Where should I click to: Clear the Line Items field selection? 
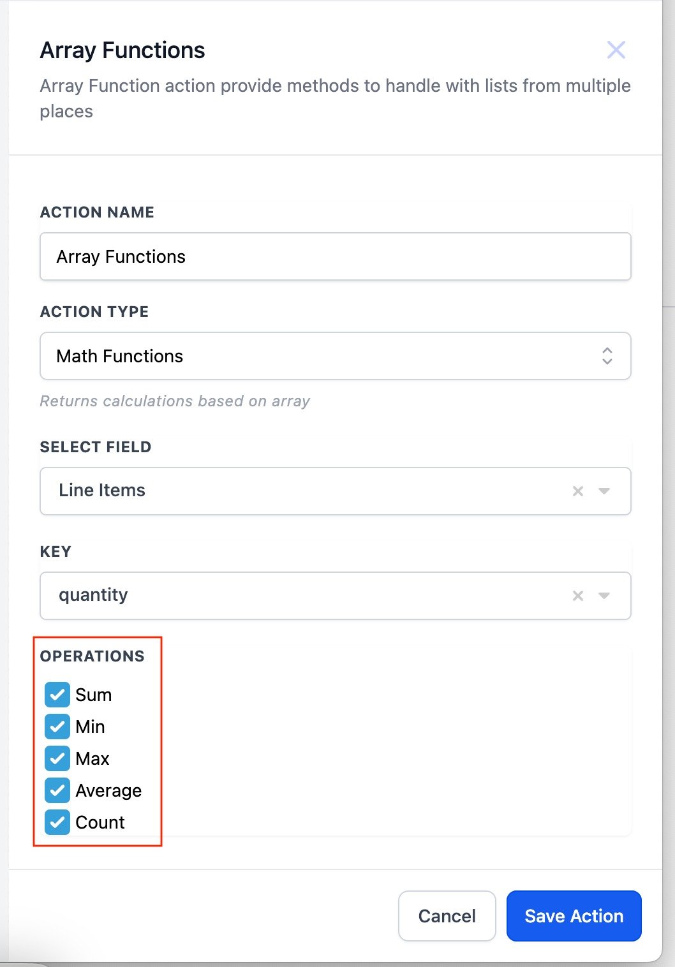tap(578, 491)
